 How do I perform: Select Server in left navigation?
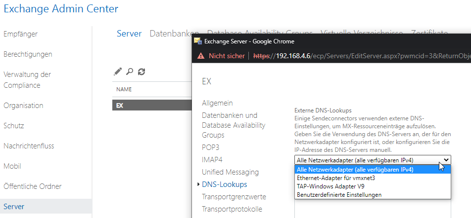click(x=46, y=206)
